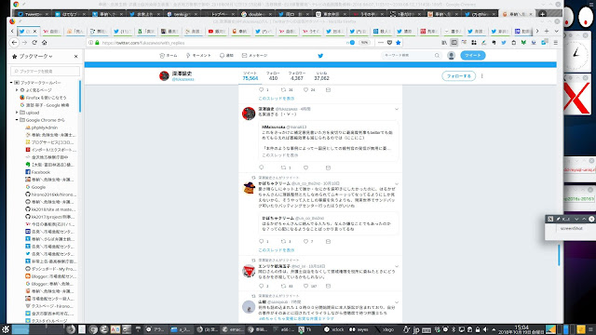Open the Bluetooth tray icon
The width and height of the screenshot is (596, 335).
[x=454, y=329]
